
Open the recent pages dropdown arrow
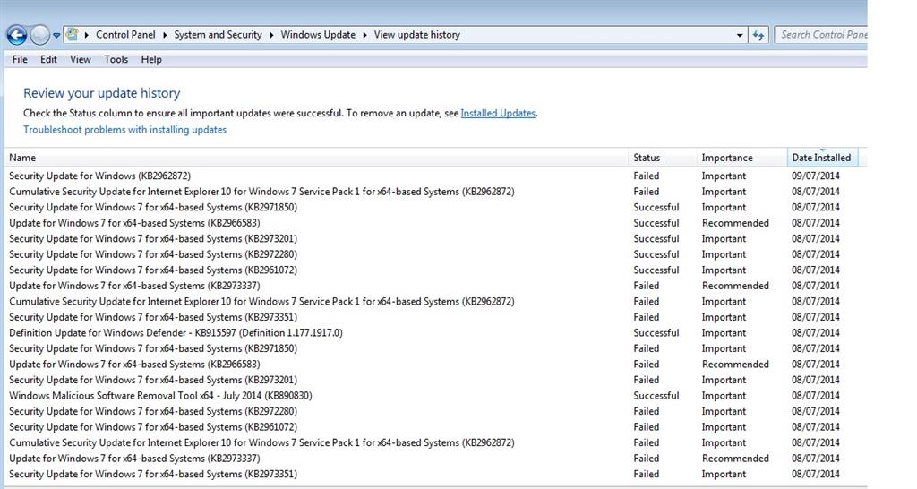pyautogui.click(x=56, y=35)
